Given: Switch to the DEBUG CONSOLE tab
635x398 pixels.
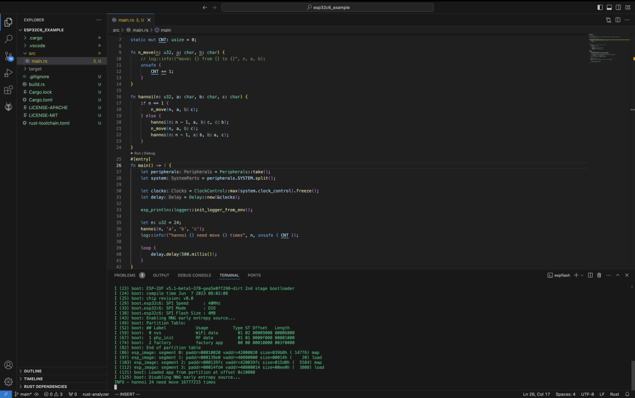Looking at the screenshot, I should 194,275.
